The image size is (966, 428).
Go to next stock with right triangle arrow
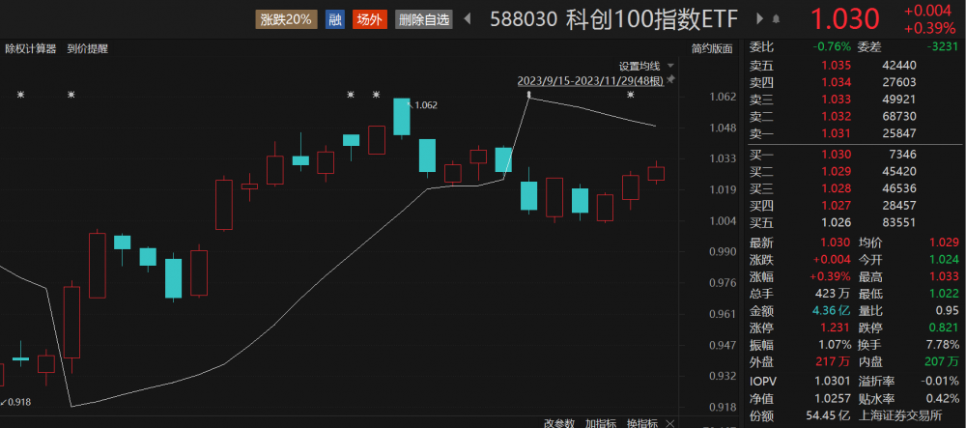click(x=759, y=19)
